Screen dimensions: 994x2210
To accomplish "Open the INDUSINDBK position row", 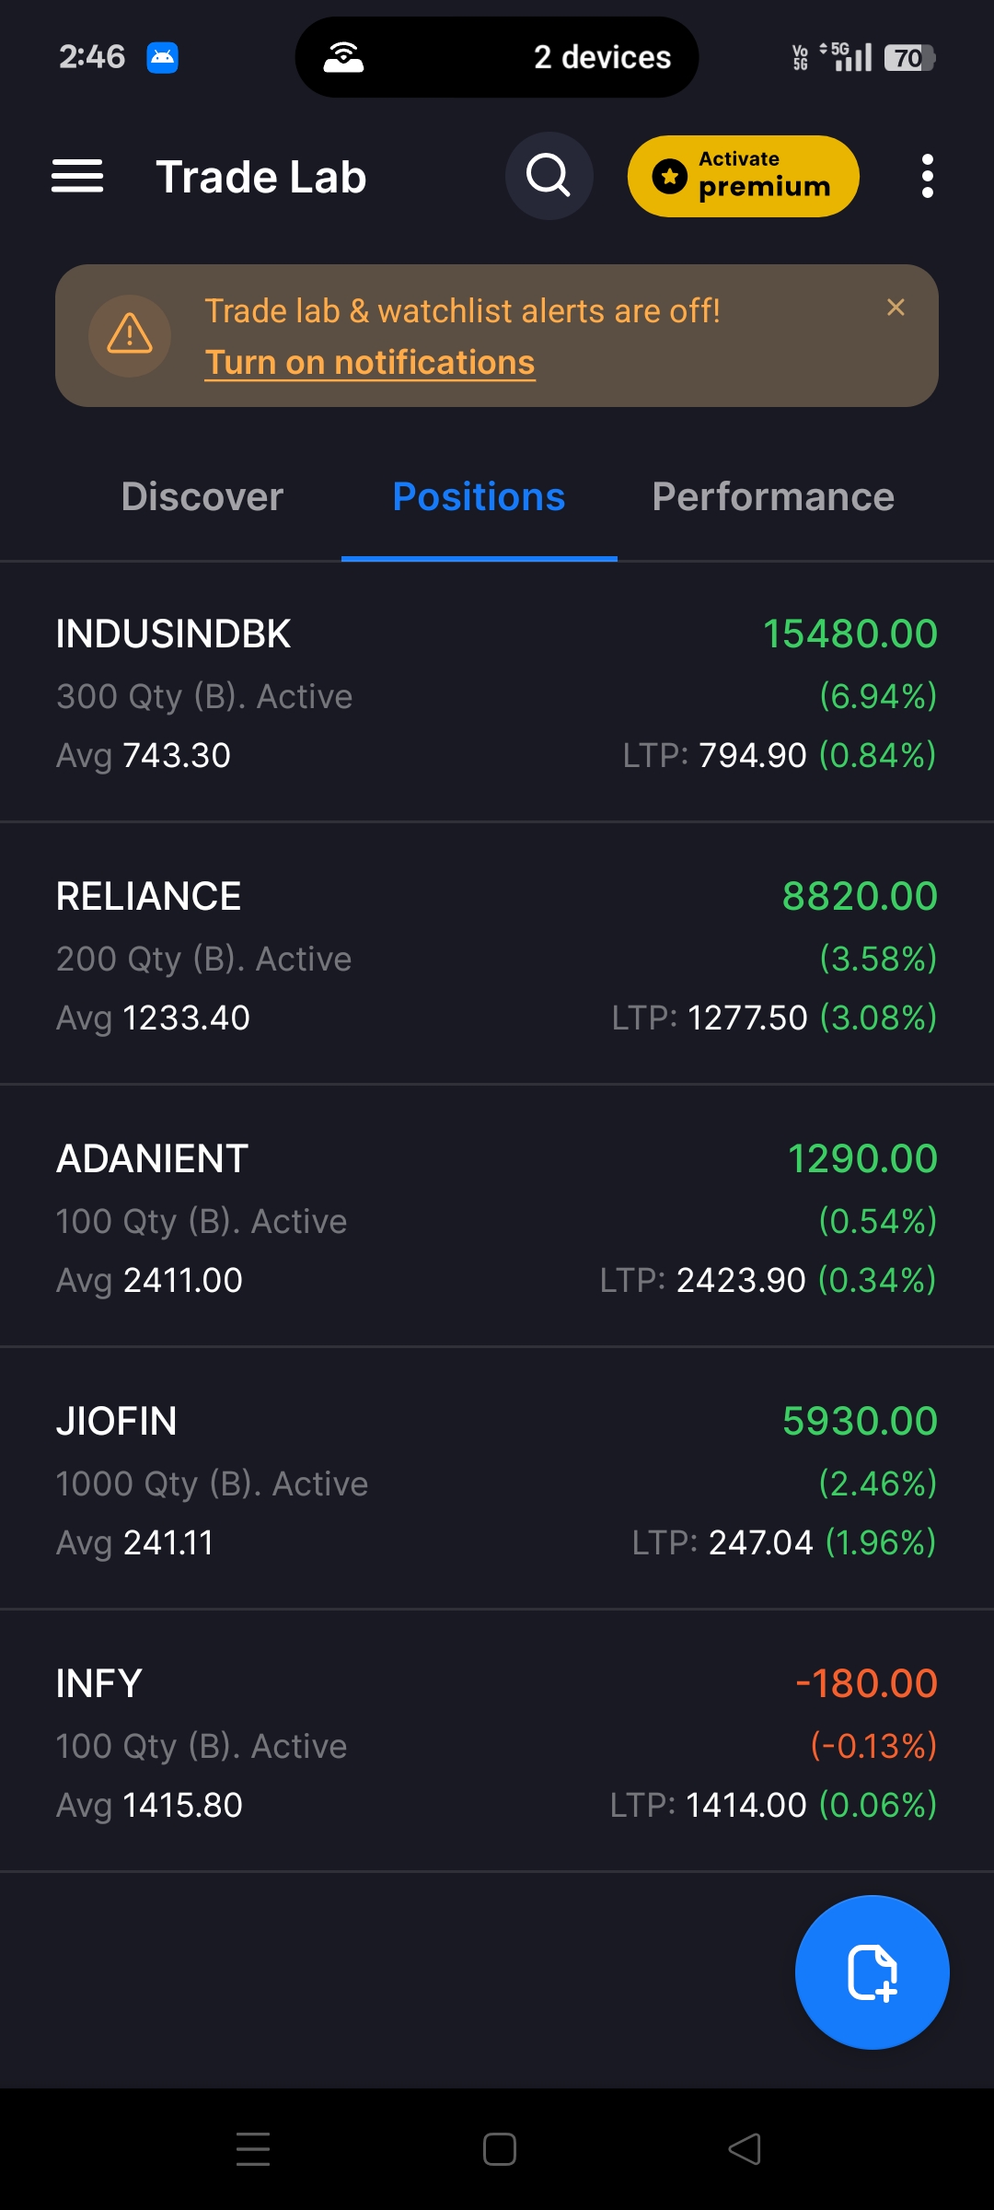I will (x=497, y=692).
